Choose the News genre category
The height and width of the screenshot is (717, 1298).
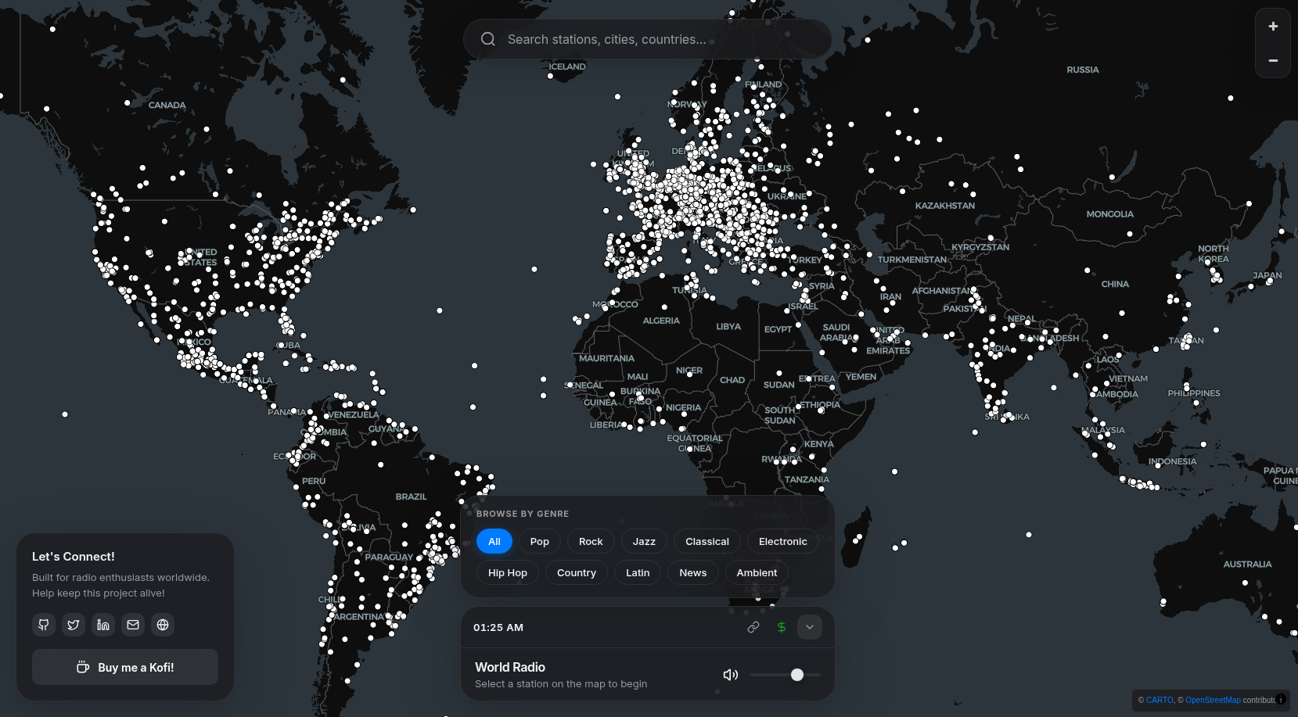[692, 572]
